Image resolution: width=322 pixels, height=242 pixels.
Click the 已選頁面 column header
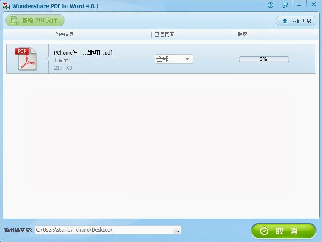165,34
